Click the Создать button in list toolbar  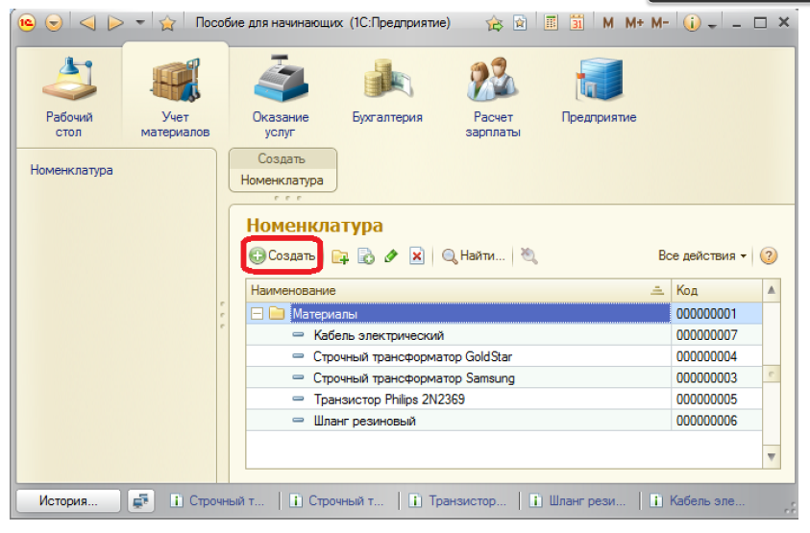coord(282,255)
